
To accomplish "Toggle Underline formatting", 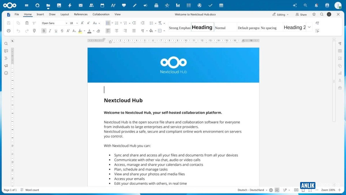I will click(x=56, y=31).
